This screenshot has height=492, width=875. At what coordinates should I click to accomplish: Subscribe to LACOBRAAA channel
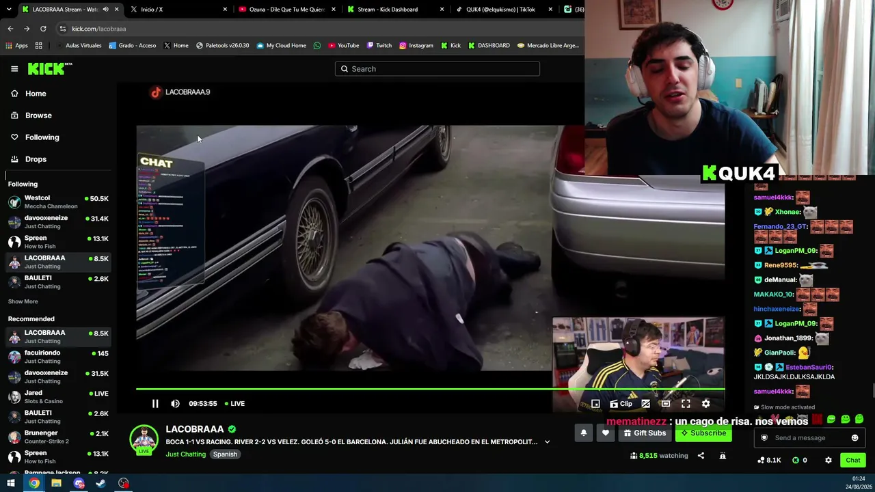[x=703, y=433]
